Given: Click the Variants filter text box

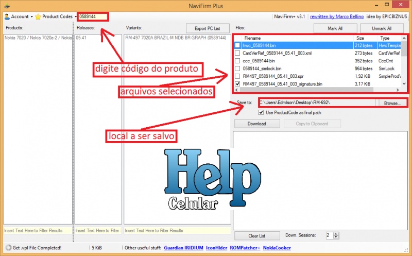Looking at the screenshot, I should tap(177, 231).
